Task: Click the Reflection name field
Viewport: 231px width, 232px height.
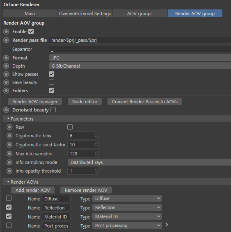Action: [56, 207]
